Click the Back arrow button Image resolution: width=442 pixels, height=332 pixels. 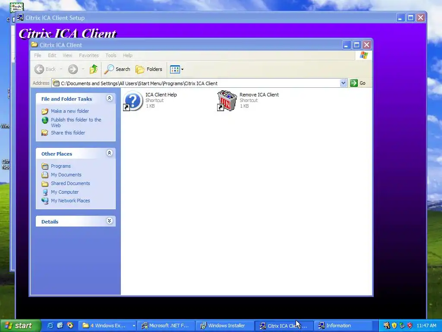[x=39, y=69]
